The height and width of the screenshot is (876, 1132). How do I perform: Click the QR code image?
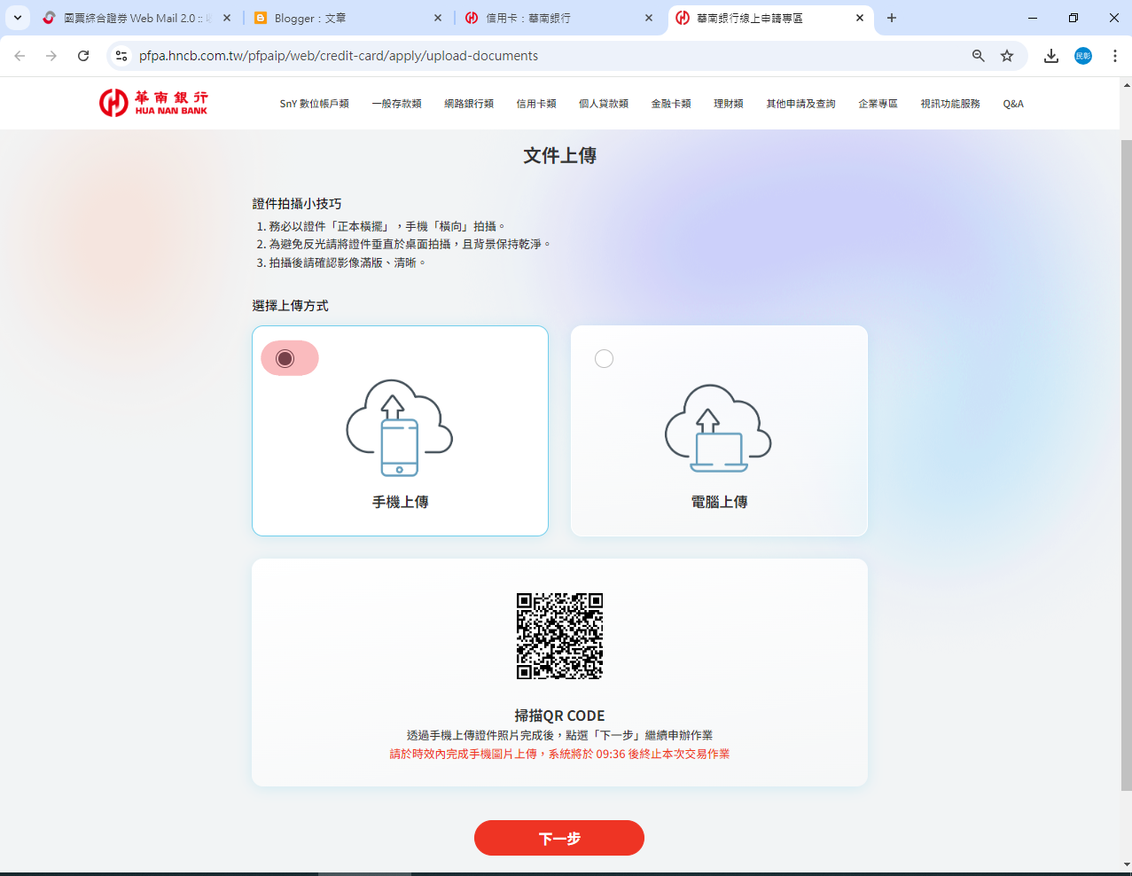point(559,636)
